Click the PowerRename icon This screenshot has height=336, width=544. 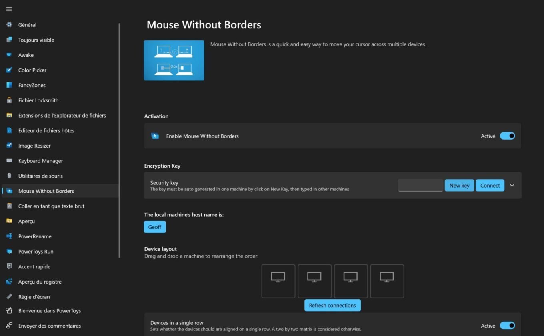[x=9, y=236]
